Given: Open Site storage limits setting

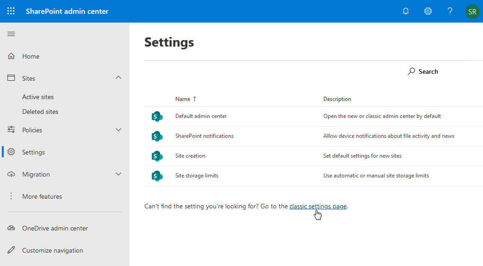Looking at the screenshot, I should coord(197,176).
